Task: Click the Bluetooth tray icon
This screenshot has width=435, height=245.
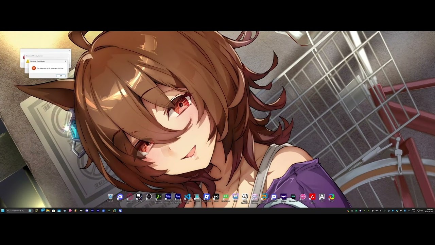Action: tap(405, 211)
